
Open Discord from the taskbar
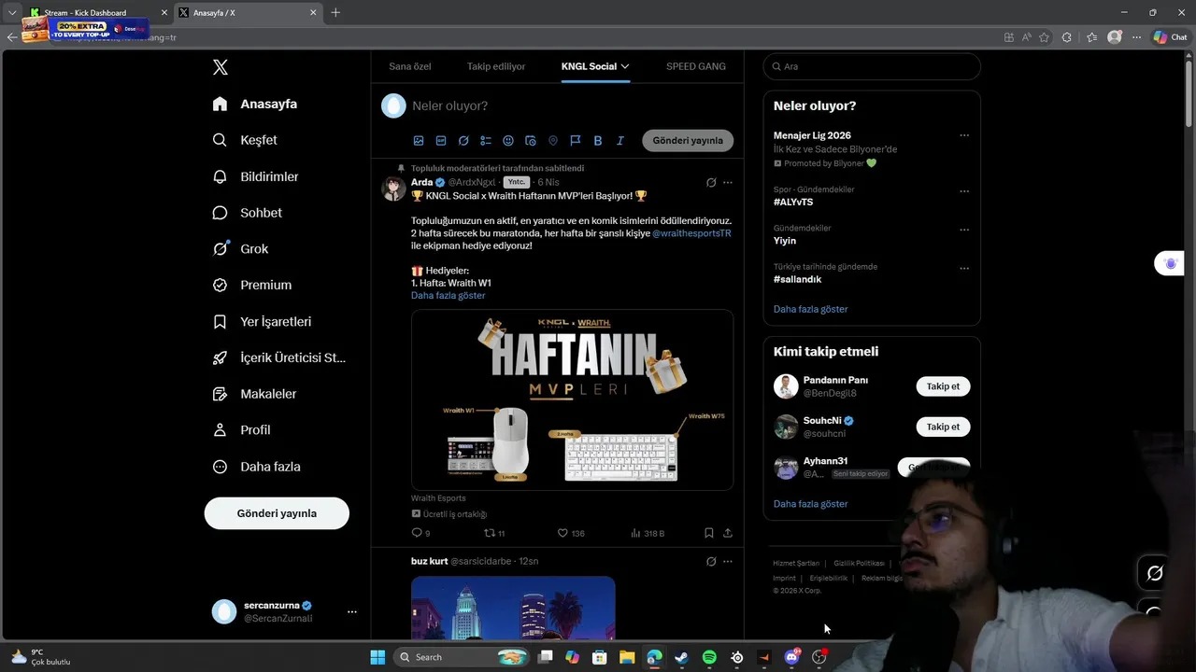[x=792, y=657]
